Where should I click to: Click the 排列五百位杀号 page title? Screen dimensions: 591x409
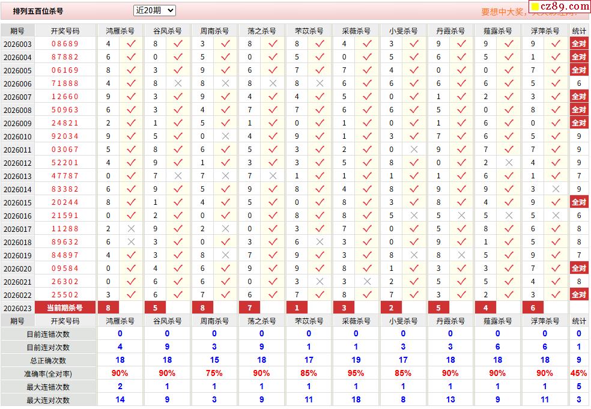[x=38, y=11]
